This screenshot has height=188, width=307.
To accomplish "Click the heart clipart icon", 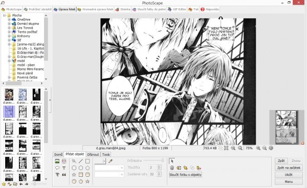I will click(64, 161).
